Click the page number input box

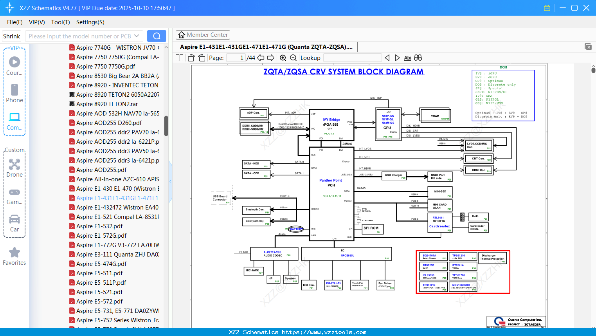point(236,58)
